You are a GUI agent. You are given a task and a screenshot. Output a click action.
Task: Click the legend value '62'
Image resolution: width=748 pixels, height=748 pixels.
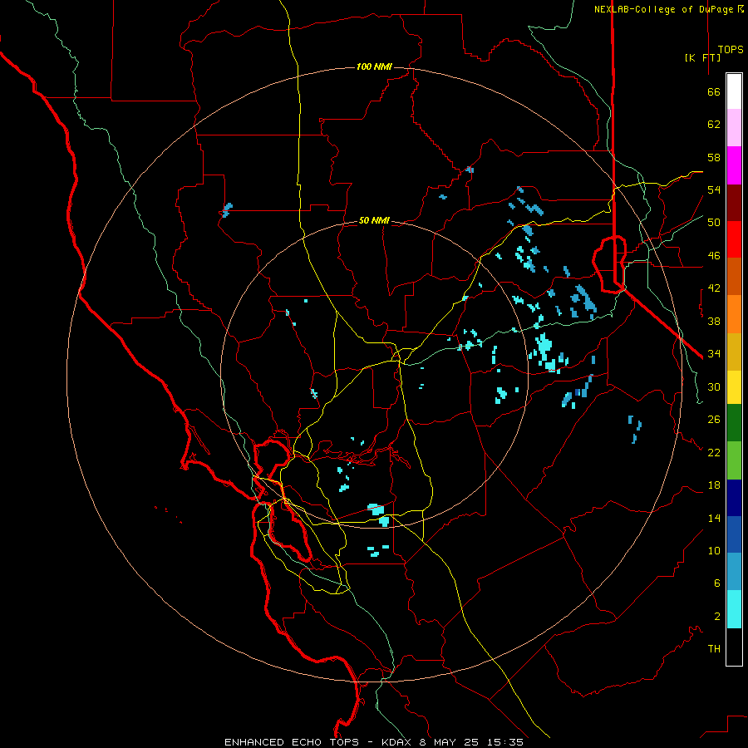click(x=714, y=124)
